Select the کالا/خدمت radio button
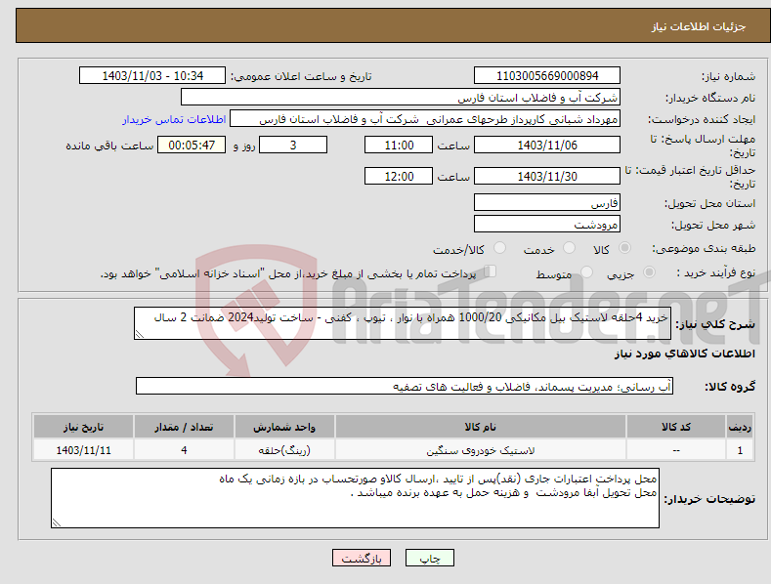 click(499, 248)
